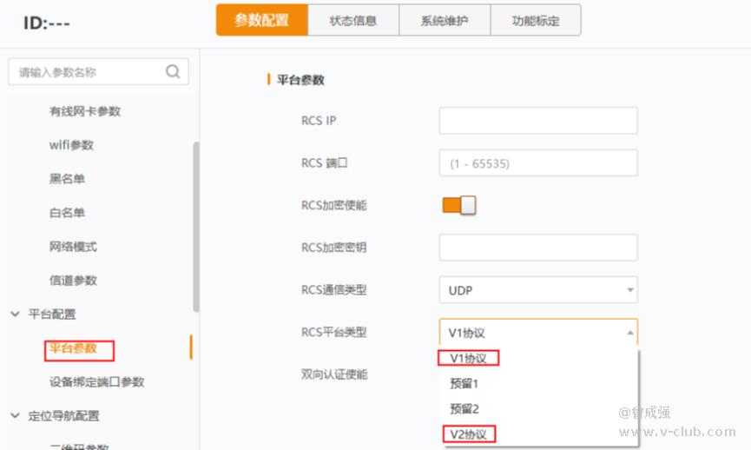751x450 pixels.
Task: Toggle the RCS加密使能 switch
Action: (x=458, y=206)
